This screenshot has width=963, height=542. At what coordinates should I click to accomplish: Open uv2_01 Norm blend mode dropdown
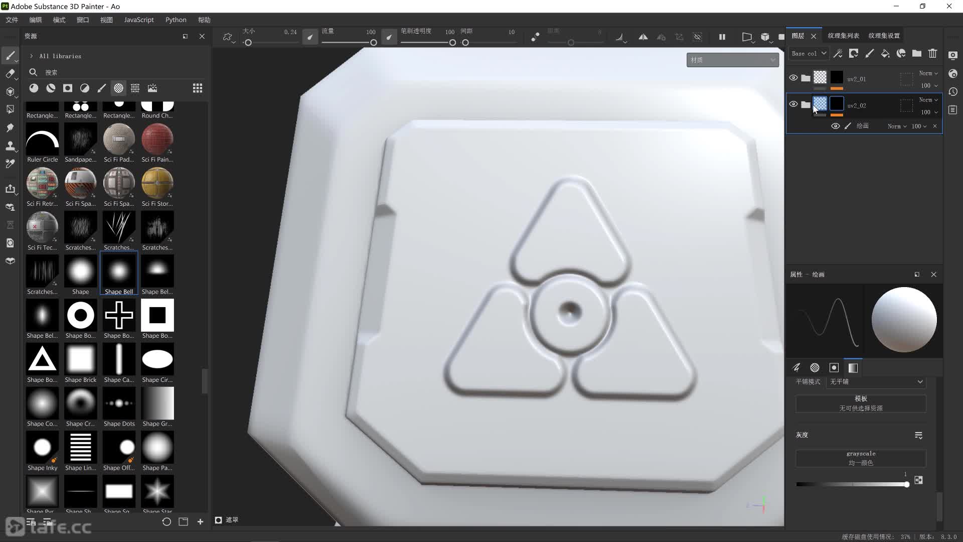(928, 73)
